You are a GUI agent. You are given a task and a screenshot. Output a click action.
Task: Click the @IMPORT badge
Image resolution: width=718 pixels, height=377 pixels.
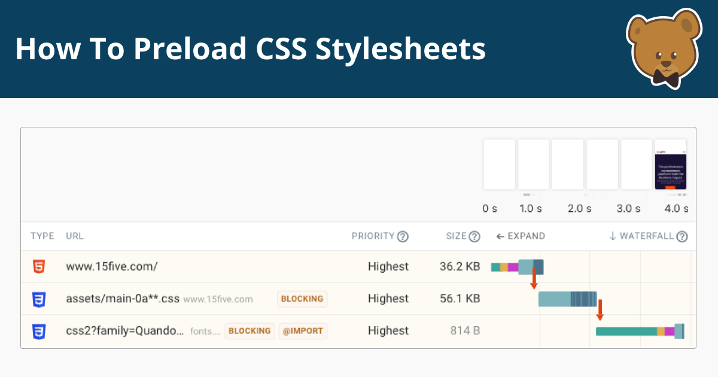303,331
